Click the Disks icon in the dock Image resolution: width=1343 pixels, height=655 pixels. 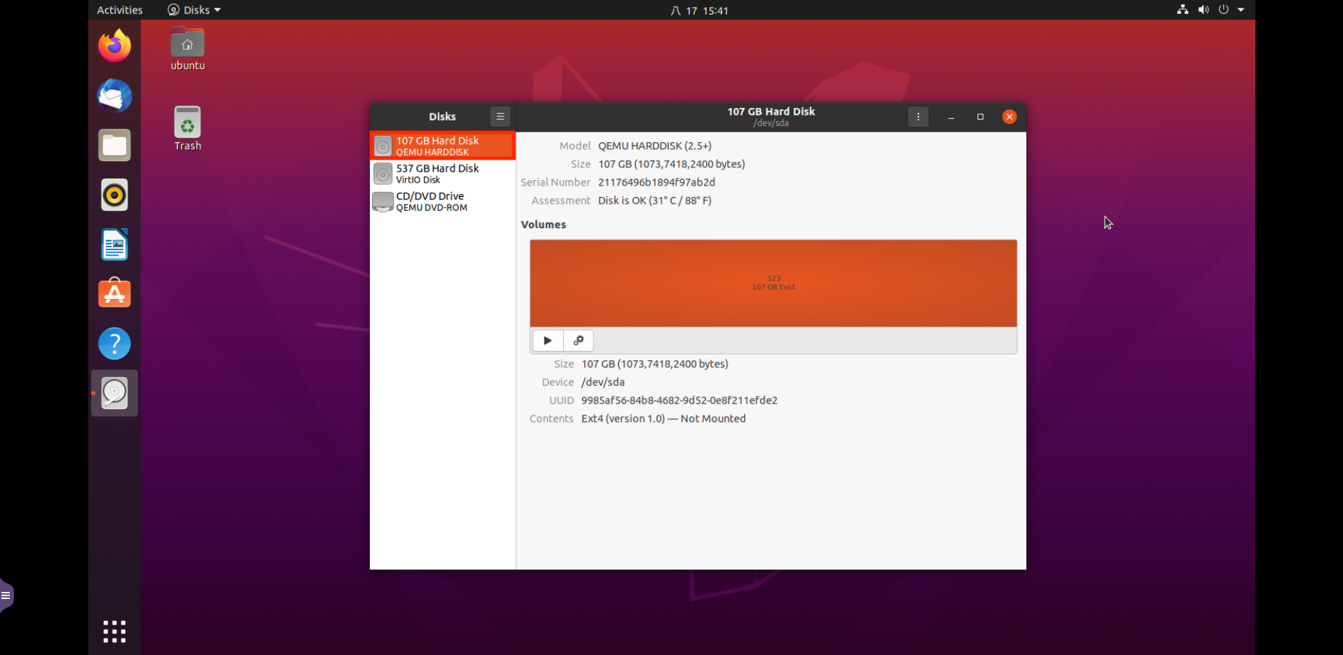tap(115, 393)
